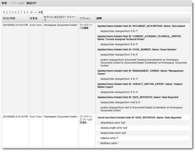Go to システム設定 breadcrumb
The height and width of the screenshot is (152, 196).
click(x=17, y=3)
